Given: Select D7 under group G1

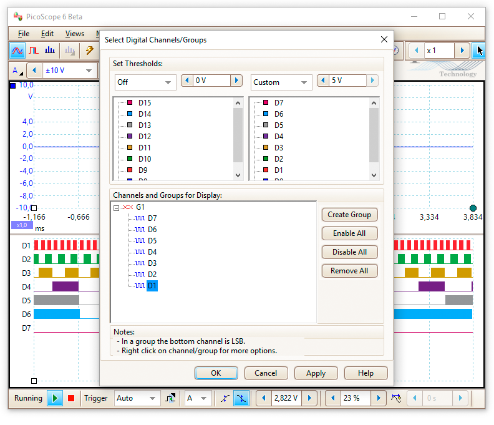Looking at the screenshot, I should (152, 218).
